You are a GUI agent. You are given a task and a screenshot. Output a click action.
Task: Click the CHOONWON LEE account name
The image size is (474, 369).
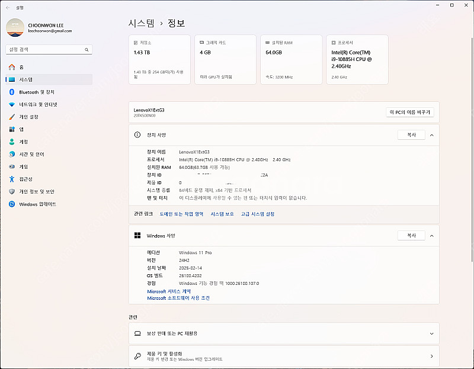[46, 25]
